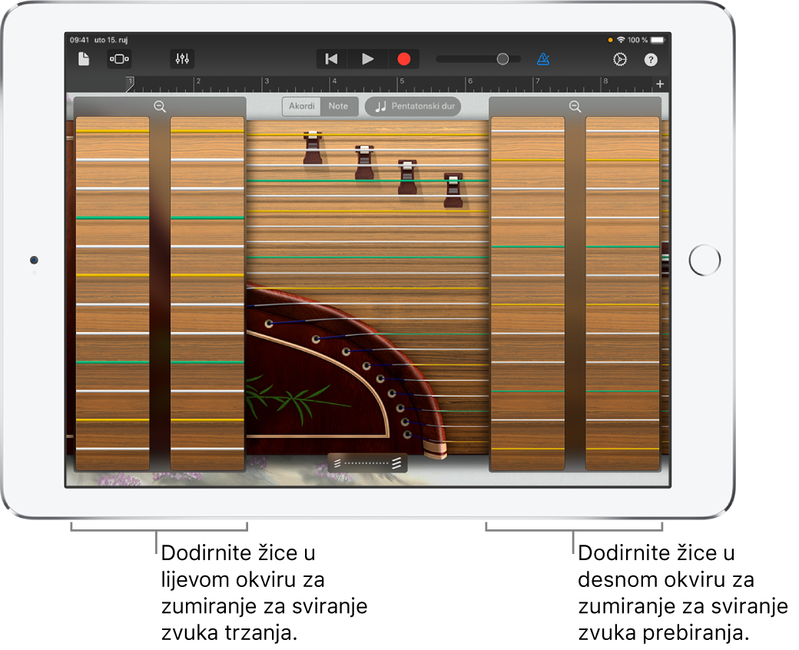The height and width of the screenshot is (650, 799).
Task: Click the left chord strip magnifier icon
Action: click(x=160, y=106)
